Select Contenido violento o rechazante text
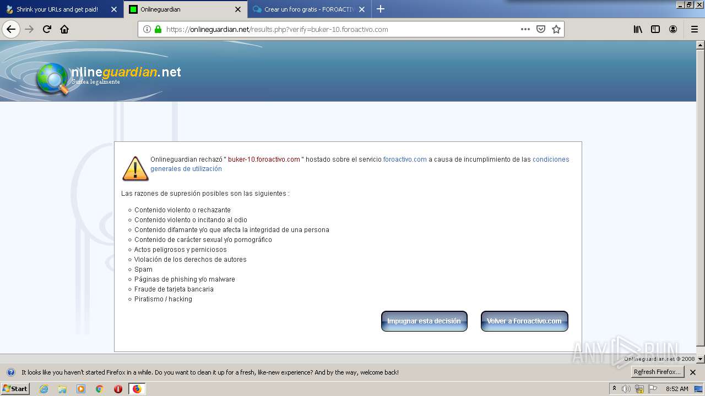The image size is (705, 396). click(x=182, y=210)
